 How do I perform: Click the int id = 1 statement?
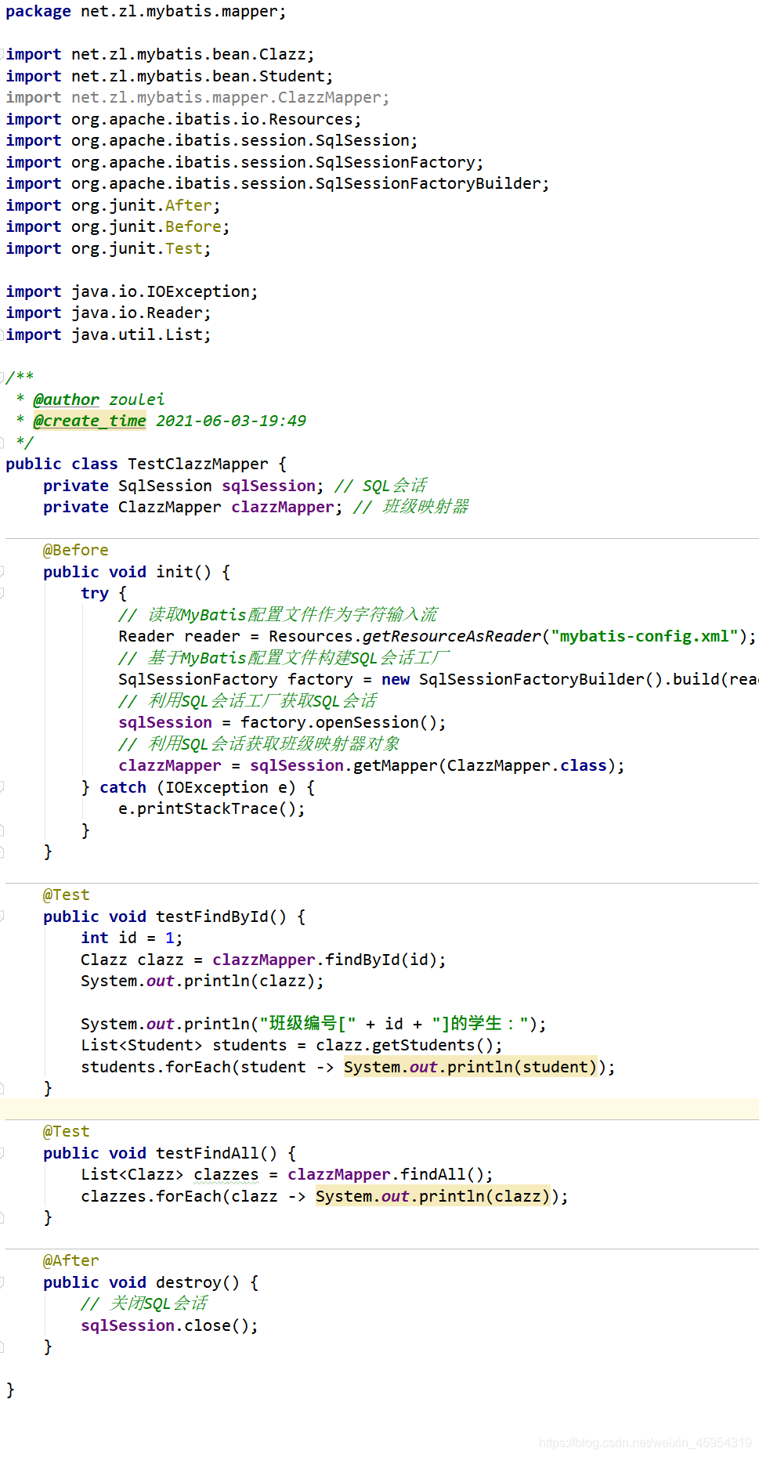pyautogui.click(x=132, y=938)
